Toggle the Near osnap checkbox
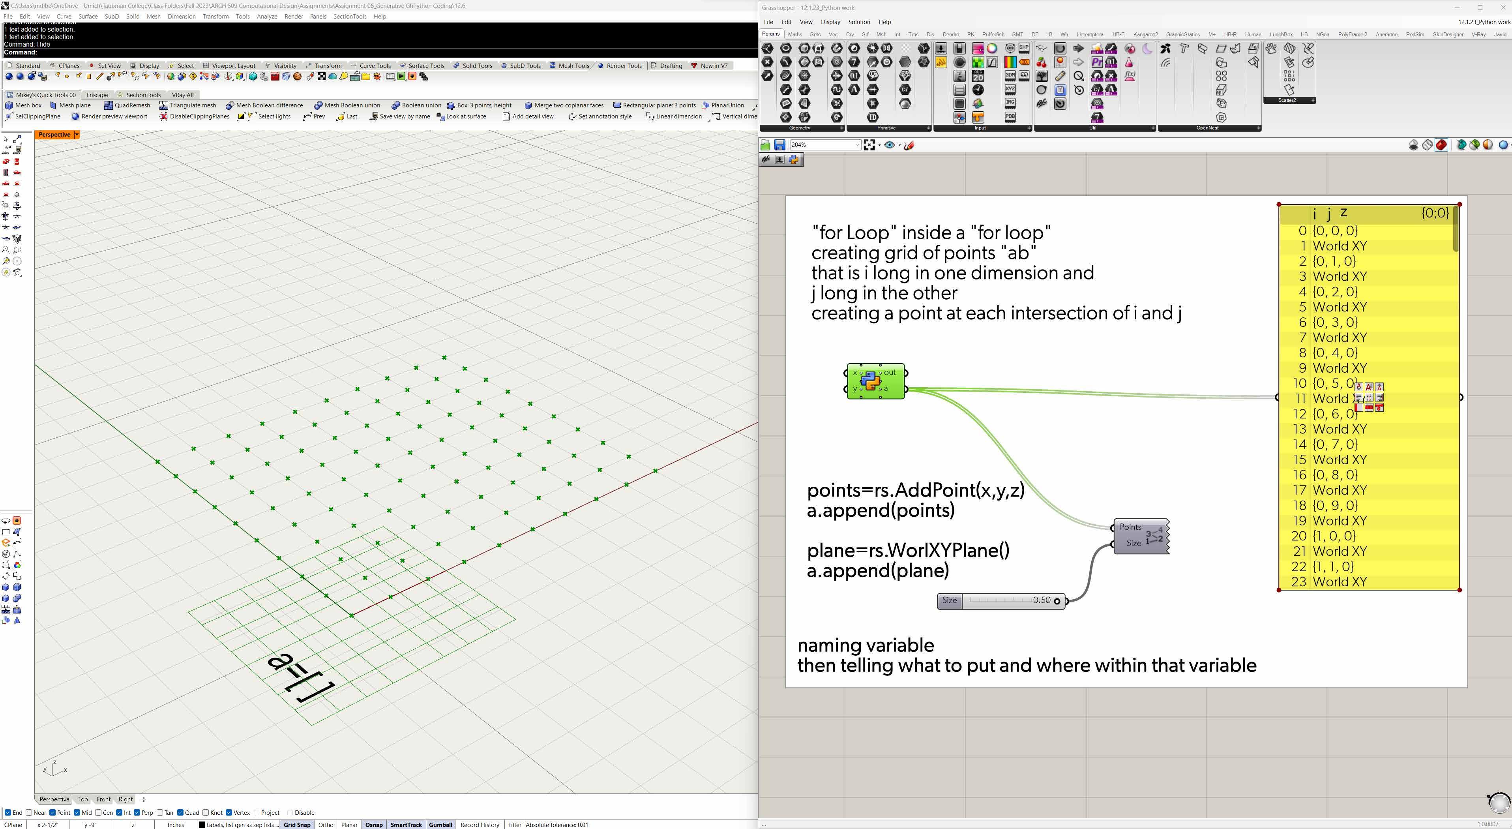Viewport: 1512px width, 829px height. pyautogui.click(x=29, y=812)
